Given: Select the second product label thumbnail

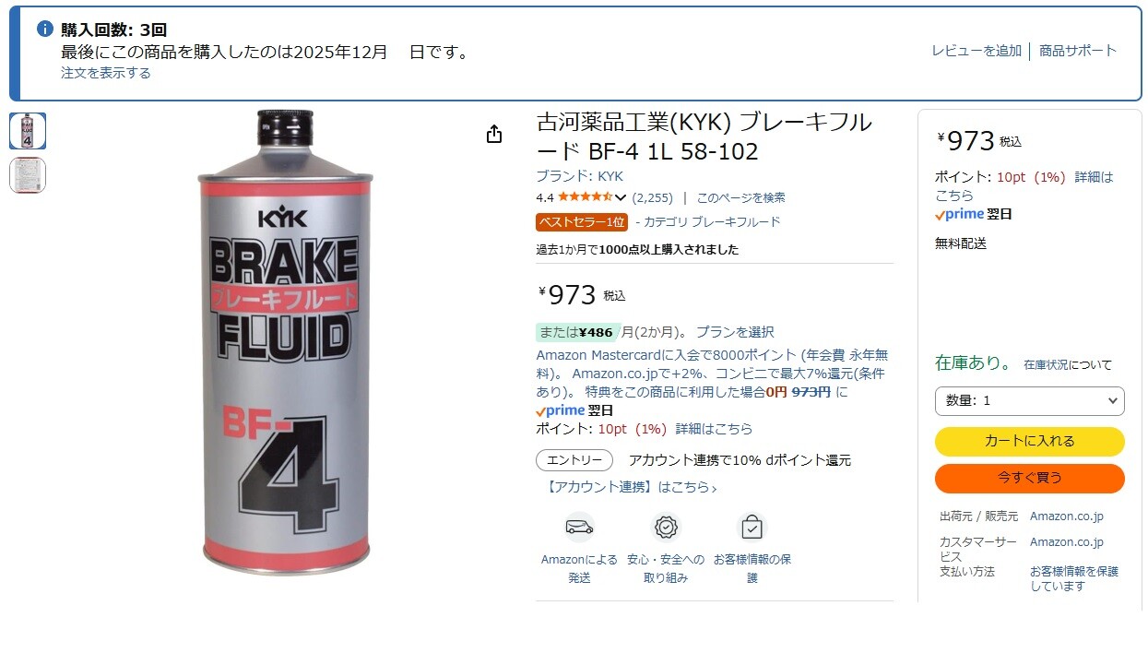Looking at the screenshot, I should coord(28,175).
